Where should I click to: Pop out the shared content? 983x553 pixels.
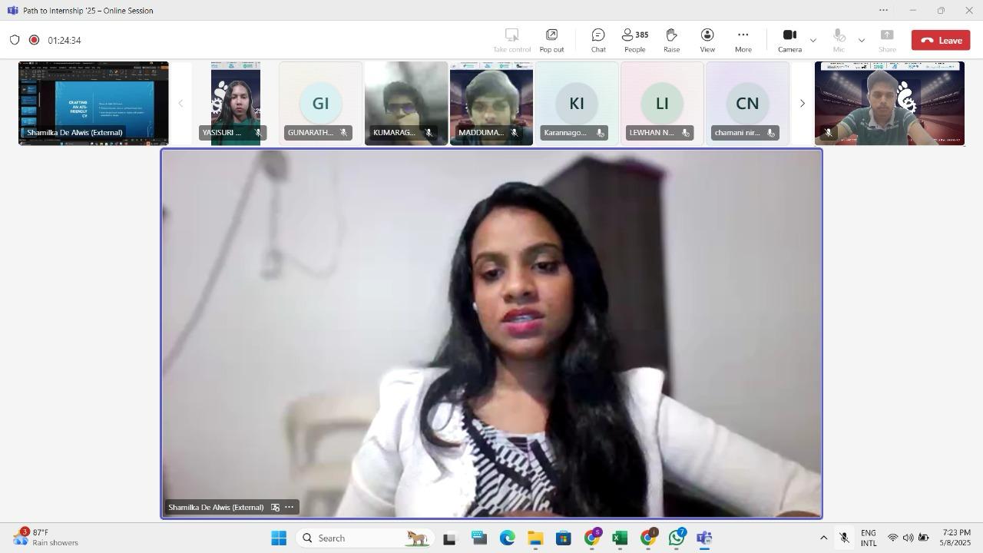(551, 40)
